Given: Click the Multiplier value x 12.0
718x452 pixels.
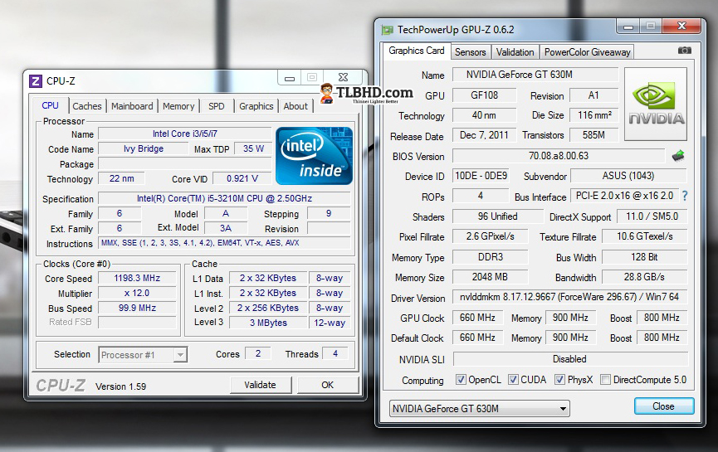Looking at the screenshot, I should pos(137,293).
